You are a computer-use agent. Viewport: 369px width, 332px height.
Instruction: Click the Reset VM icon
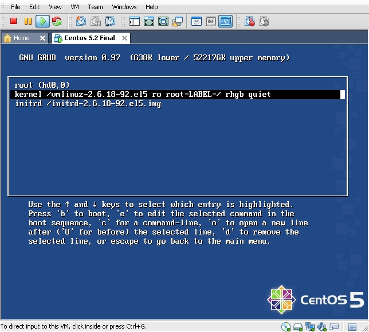pos(57,21)
